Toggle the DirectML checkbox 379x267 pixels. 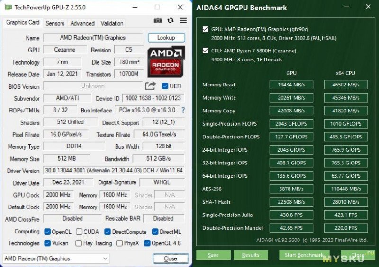[x=155, y=232]
